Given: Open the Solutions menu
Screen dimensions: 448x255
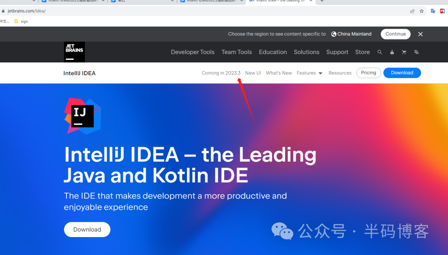Looking at the screenshot, I should pyautogui.click(x=307, y=52).
